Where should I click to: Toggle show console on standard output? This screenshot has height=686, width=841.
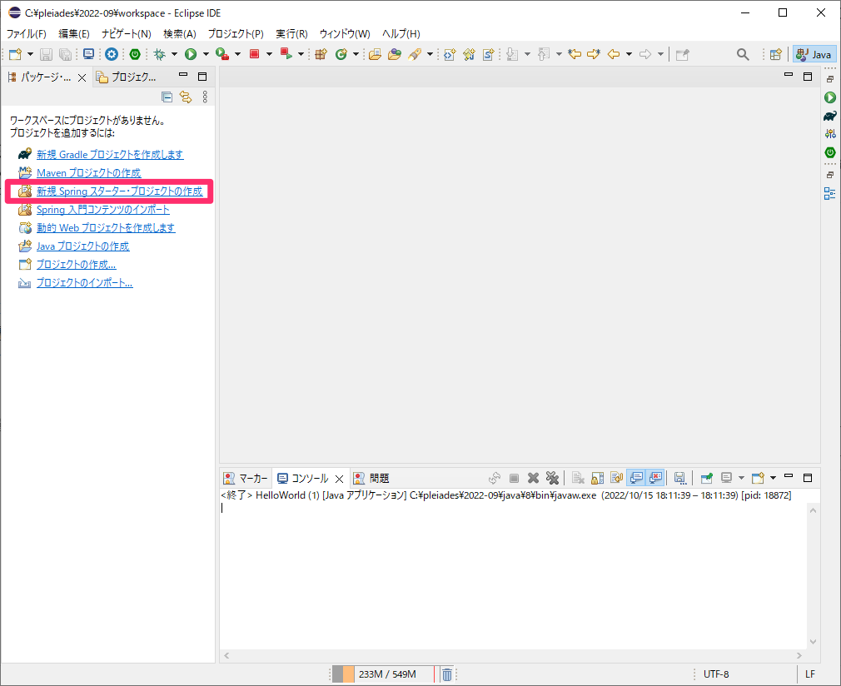click(636, 478)
